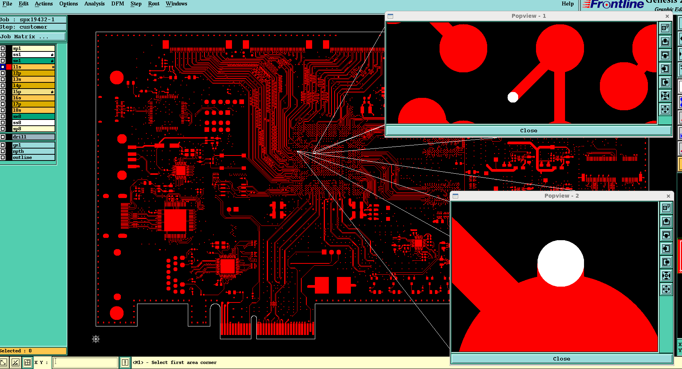Select the l6s layer name
This screenshot has height=369, width=682.
[x=34, y=98]
